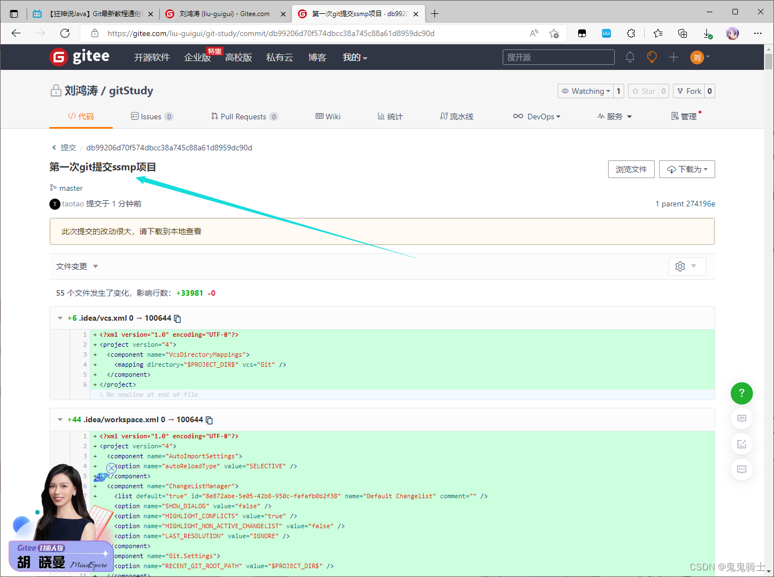Image resolution: width=774 pixels, height=577 pixels.
Task: Click 企业版 in header menu
Action: (198, 57)
